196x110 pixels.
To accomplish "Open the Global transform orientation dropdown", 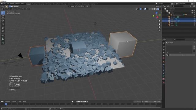I will pyautogui.click(x=72, y=6).
